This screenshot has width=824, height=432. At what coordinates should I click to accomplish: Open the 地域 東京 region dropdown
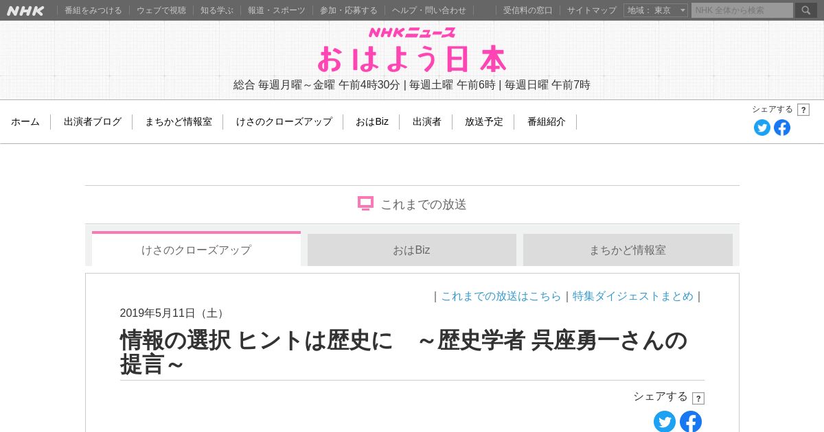pyautogui.click(x=656, y=10)
